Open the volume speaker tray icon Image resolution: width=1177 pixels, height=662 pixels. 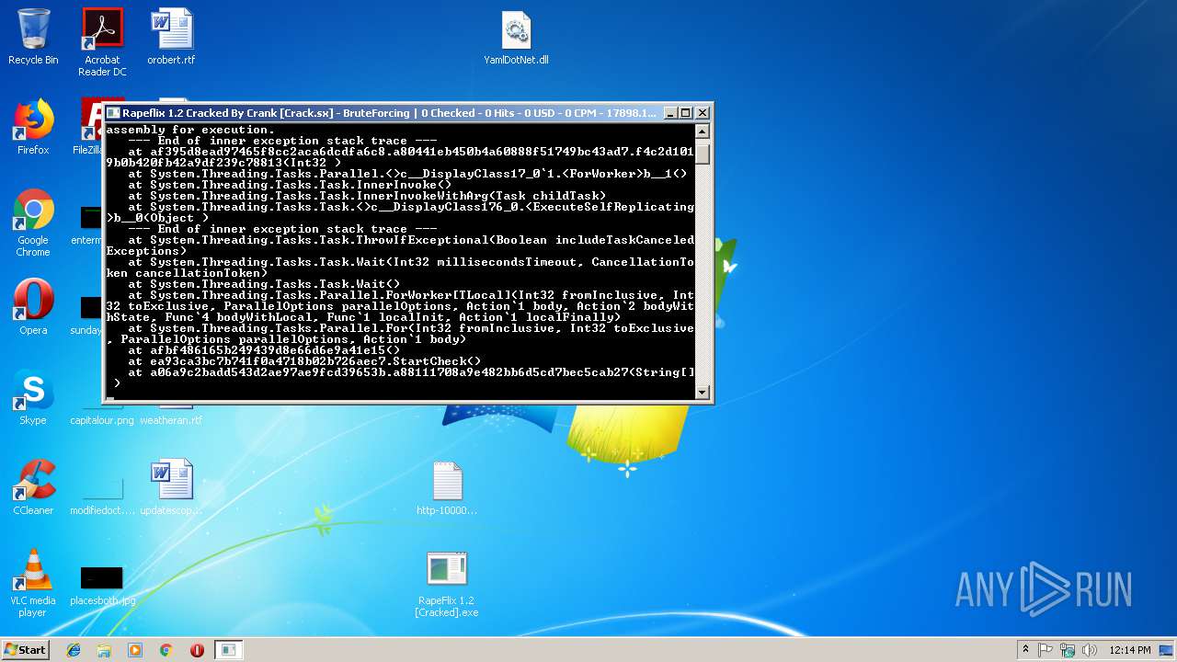(x=1090, y=650)
